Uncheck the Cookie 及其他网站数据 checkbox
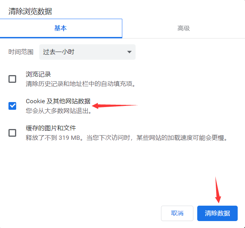Screen dimensions: 245x228 (12, 106)
